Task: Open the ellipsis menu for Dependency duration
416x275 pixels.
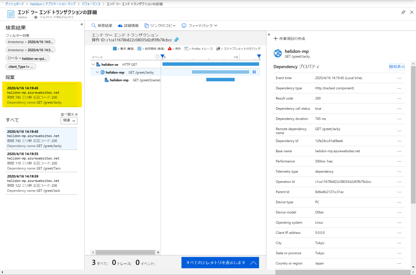Action: click(399, 119)
